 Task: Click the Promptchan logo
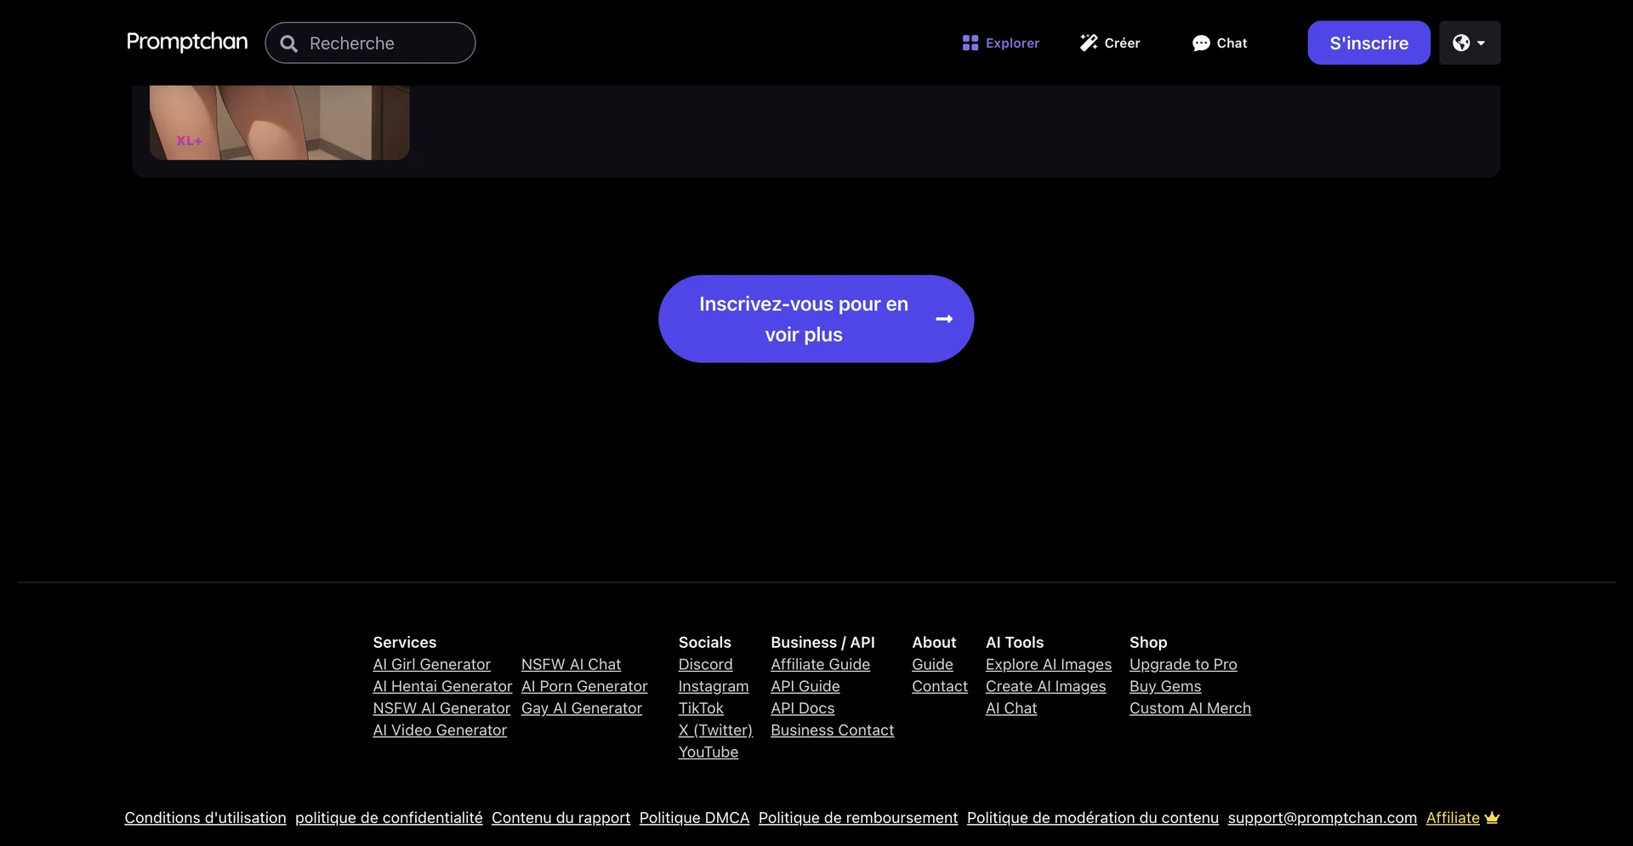coord(186,42)
